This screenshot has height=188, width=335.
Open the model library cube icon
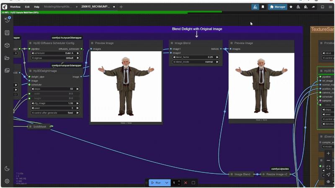pos(7,45)
